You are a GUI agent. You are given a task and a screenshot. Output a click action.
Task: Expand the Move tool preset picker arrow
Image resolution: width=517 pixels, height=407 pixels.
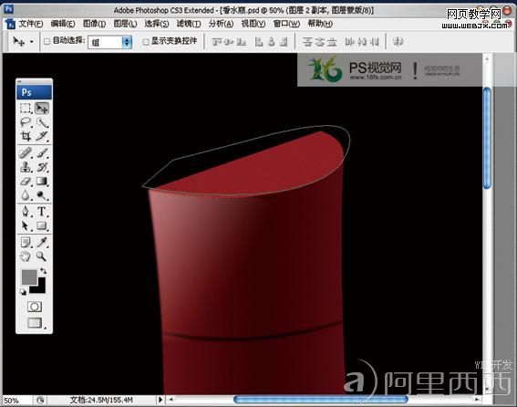pos(32,42)
